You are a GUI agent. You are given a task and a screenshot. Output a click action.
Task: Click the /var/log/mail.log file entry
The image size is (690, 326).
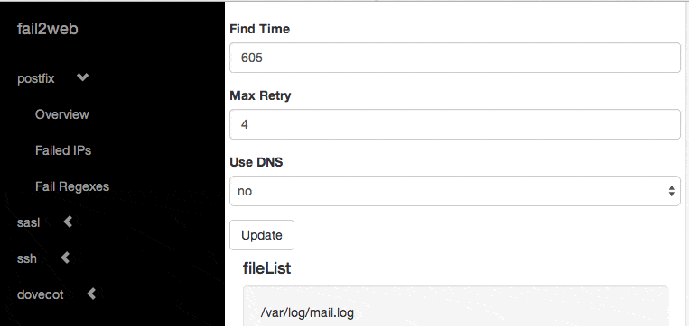tap(307, 312)
